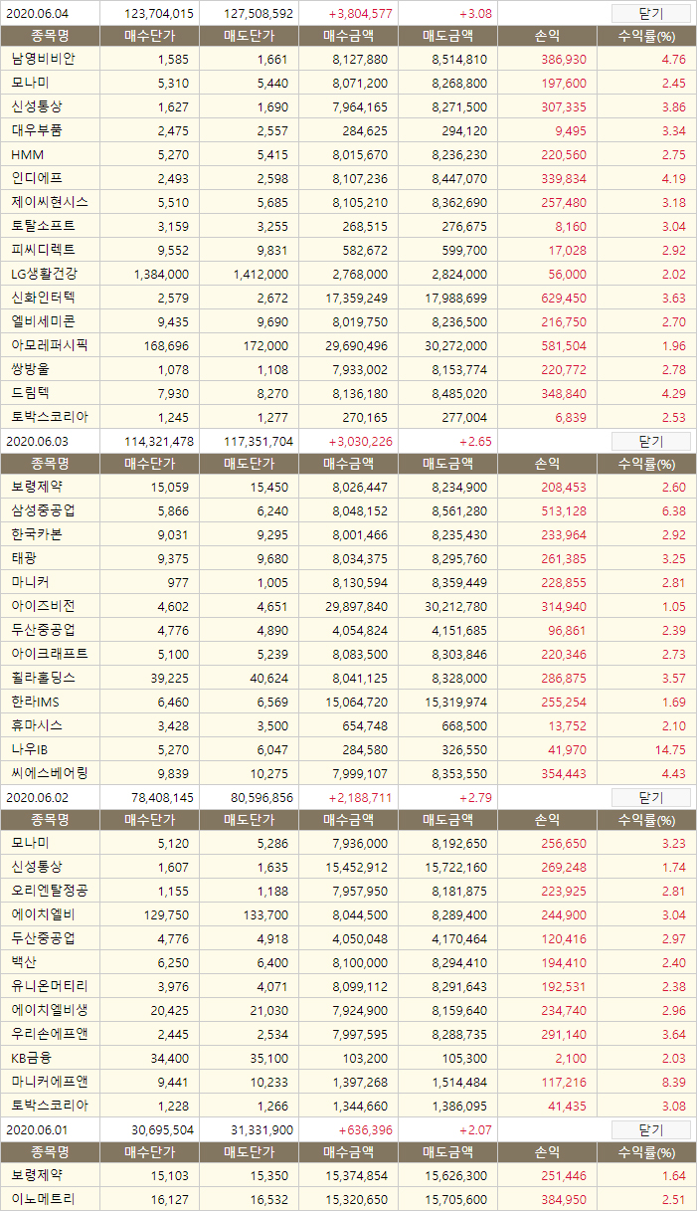Click total profit +636,396 value
Screen dimensions: 697x1211
(x=365, y=1130)
